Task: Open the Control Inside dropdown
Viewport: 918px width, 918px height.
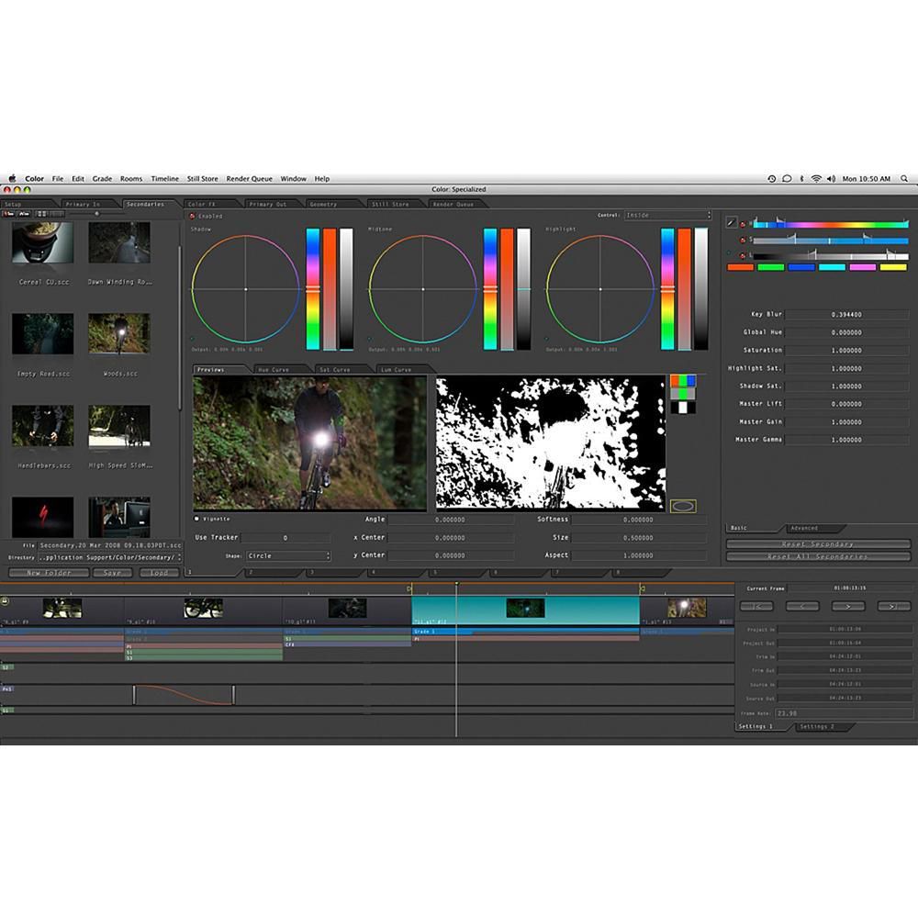Action: pyautogui.click(x=667, y=215)
